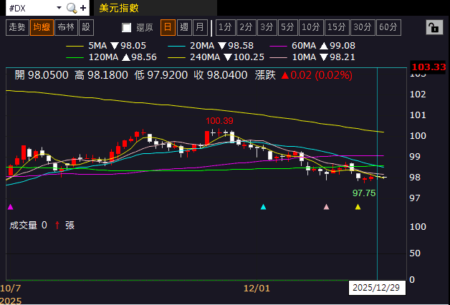Switch to the 走勢 trend view

(16, 27)
